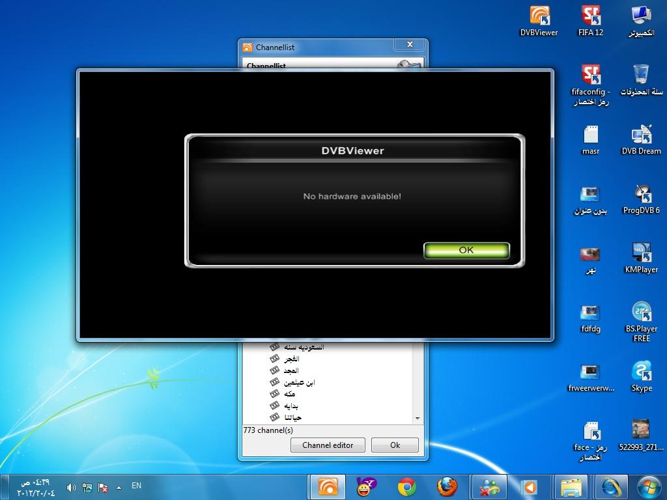Confirm the Channellist window with Ok
The image size is (667, 500).
point(395,445)
